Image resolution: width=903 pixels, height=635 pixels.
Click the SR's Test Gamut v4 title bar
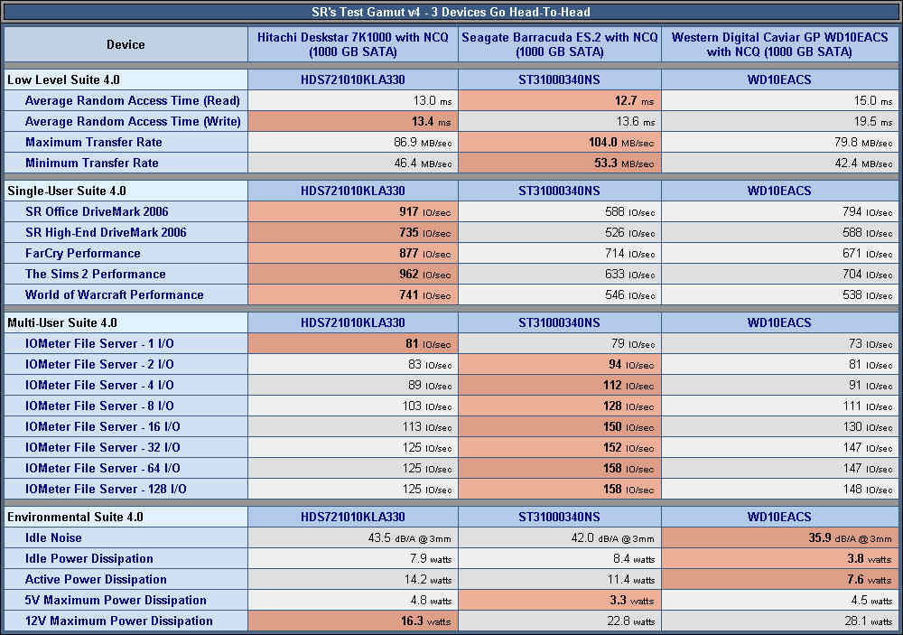[x=451, y=12]
